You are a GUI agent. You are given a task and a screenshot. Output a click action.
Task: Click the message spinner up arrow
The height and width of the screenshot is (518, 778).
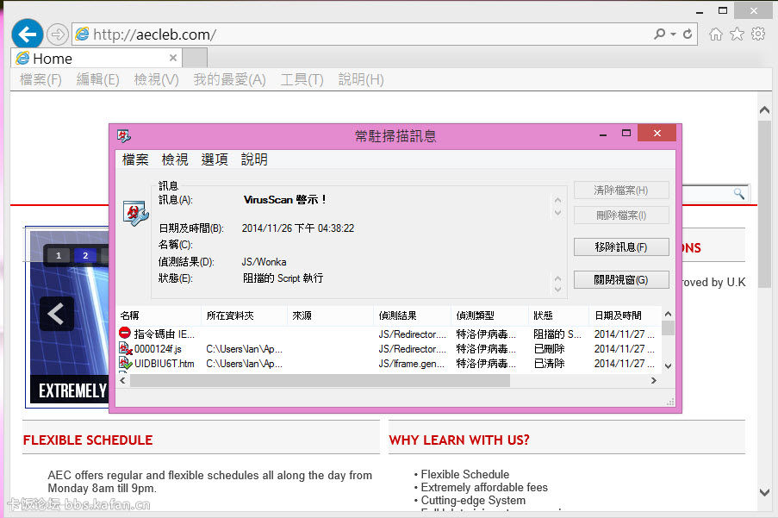pyautogui.click(x=557, y=201)
